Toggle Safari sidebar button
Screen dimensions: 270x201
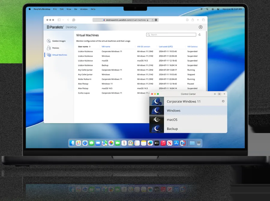click(x=59, y=20)
